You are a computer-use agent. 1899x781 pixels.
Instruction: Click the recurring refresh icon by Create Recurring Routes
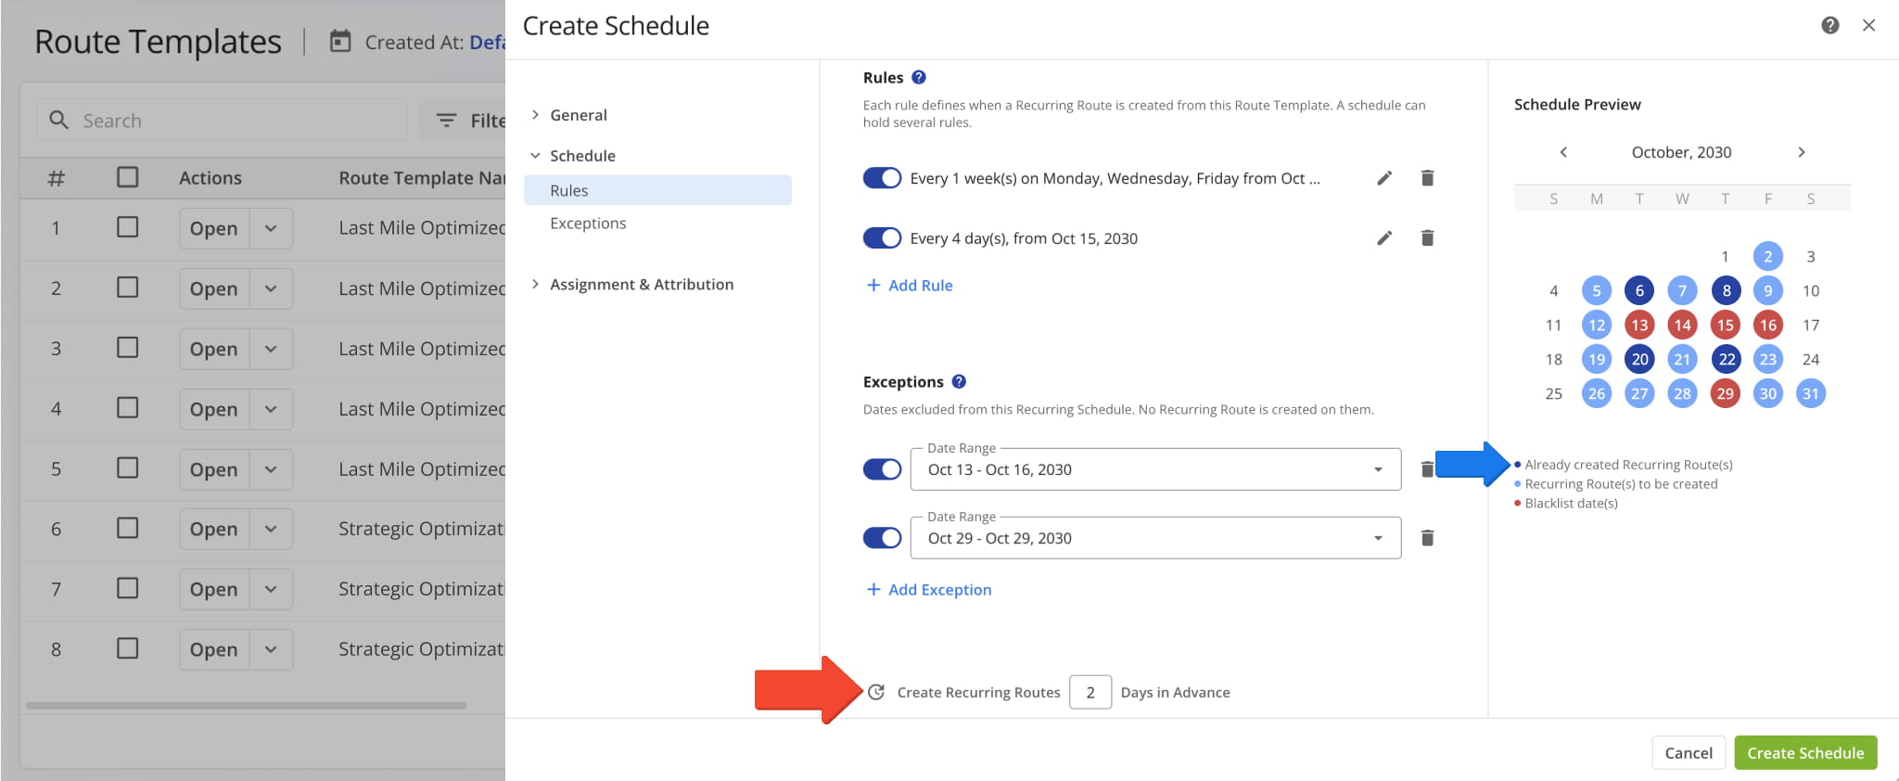point(876,692)
